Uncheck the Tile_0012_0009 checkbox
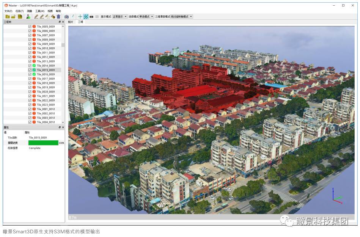This screenshot has height=237, width=360. point(30,57)
